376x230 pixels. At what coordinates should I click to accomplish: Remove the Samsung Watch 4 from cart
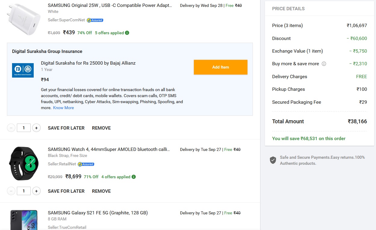(101, 191)
